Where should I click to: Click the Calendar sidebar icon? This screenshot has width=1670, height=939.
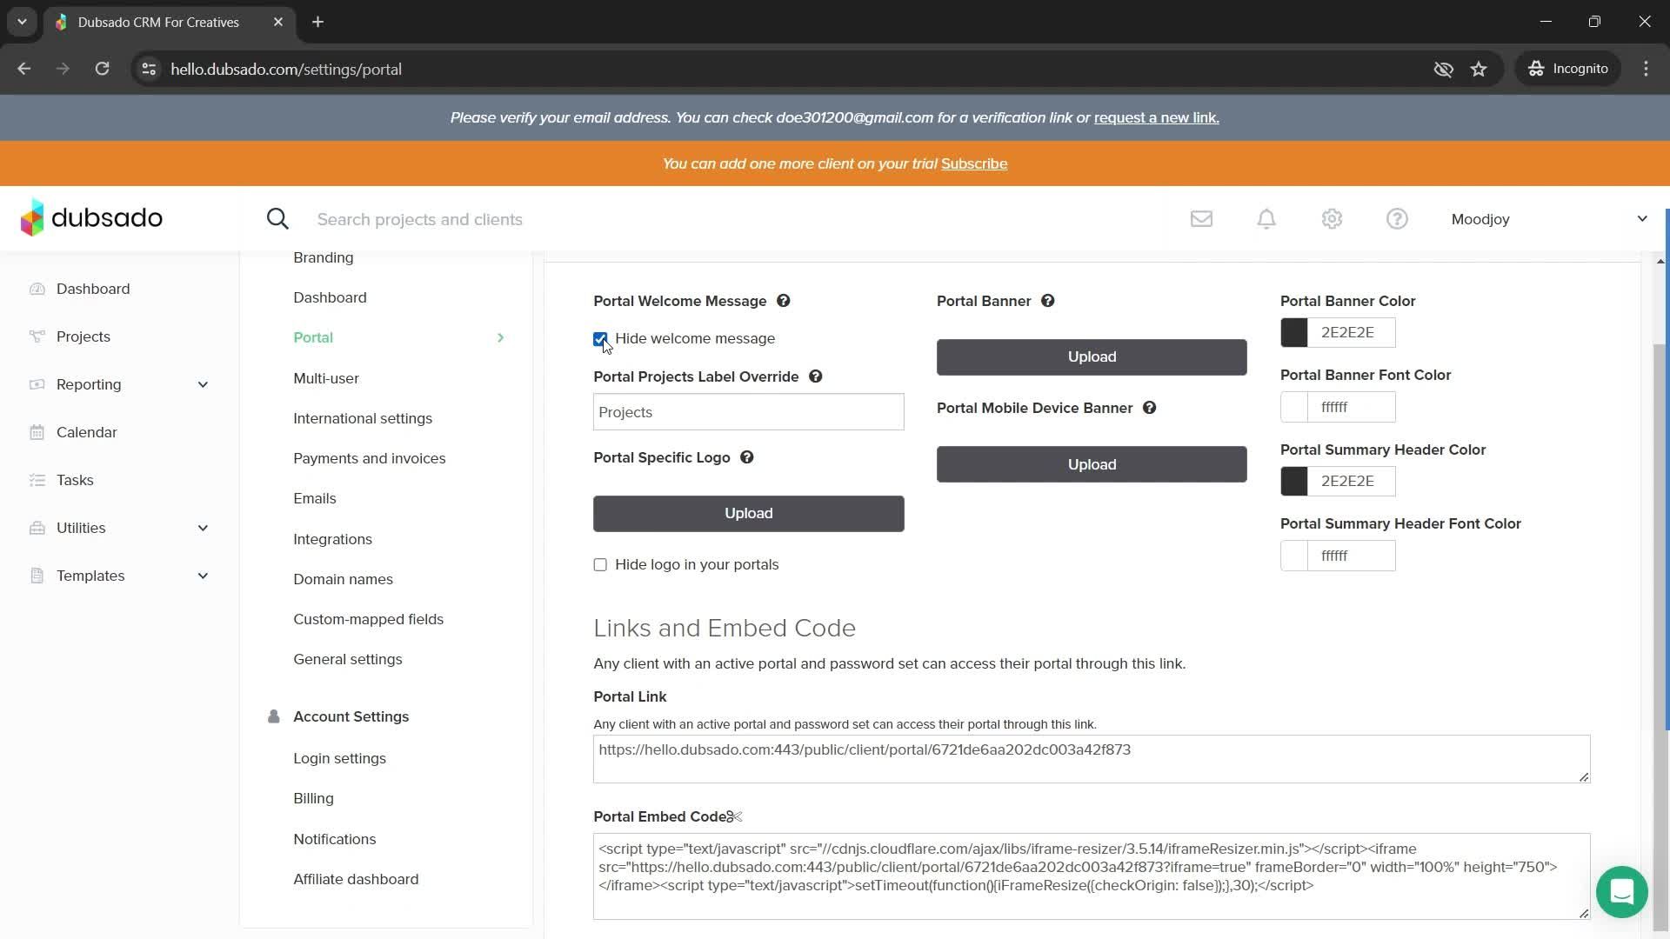(37, 432)
